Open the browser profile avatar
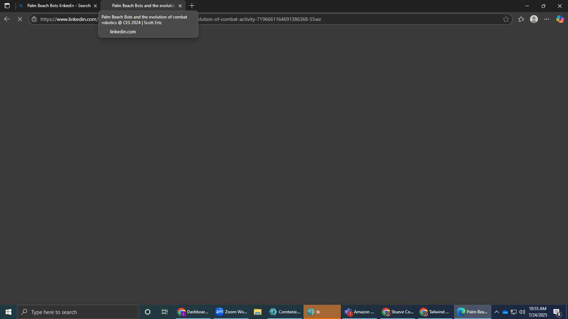Screen dimensions: 568x319 [x=534, y=19]
